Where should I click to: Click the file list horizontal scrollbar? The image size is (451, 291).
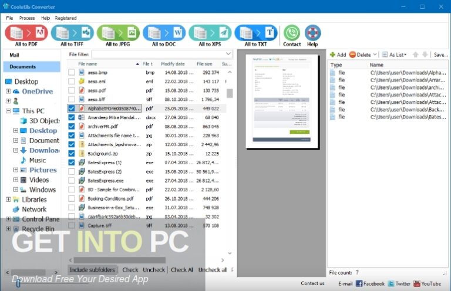pos(119,260)
